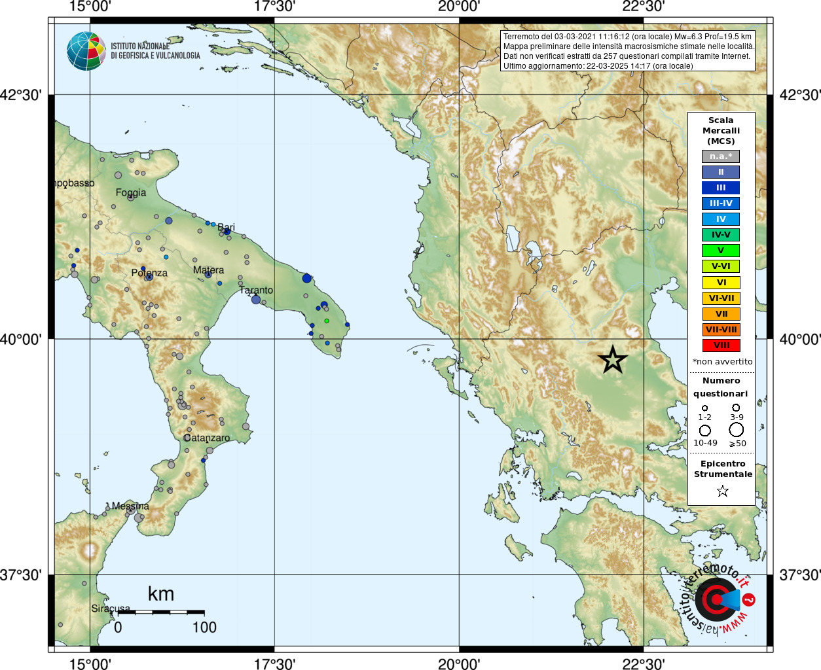This screenshot has width=821, height=670.
Task: Click the Istituto Nazionale di Geofisica text
Action: (155, 51)
